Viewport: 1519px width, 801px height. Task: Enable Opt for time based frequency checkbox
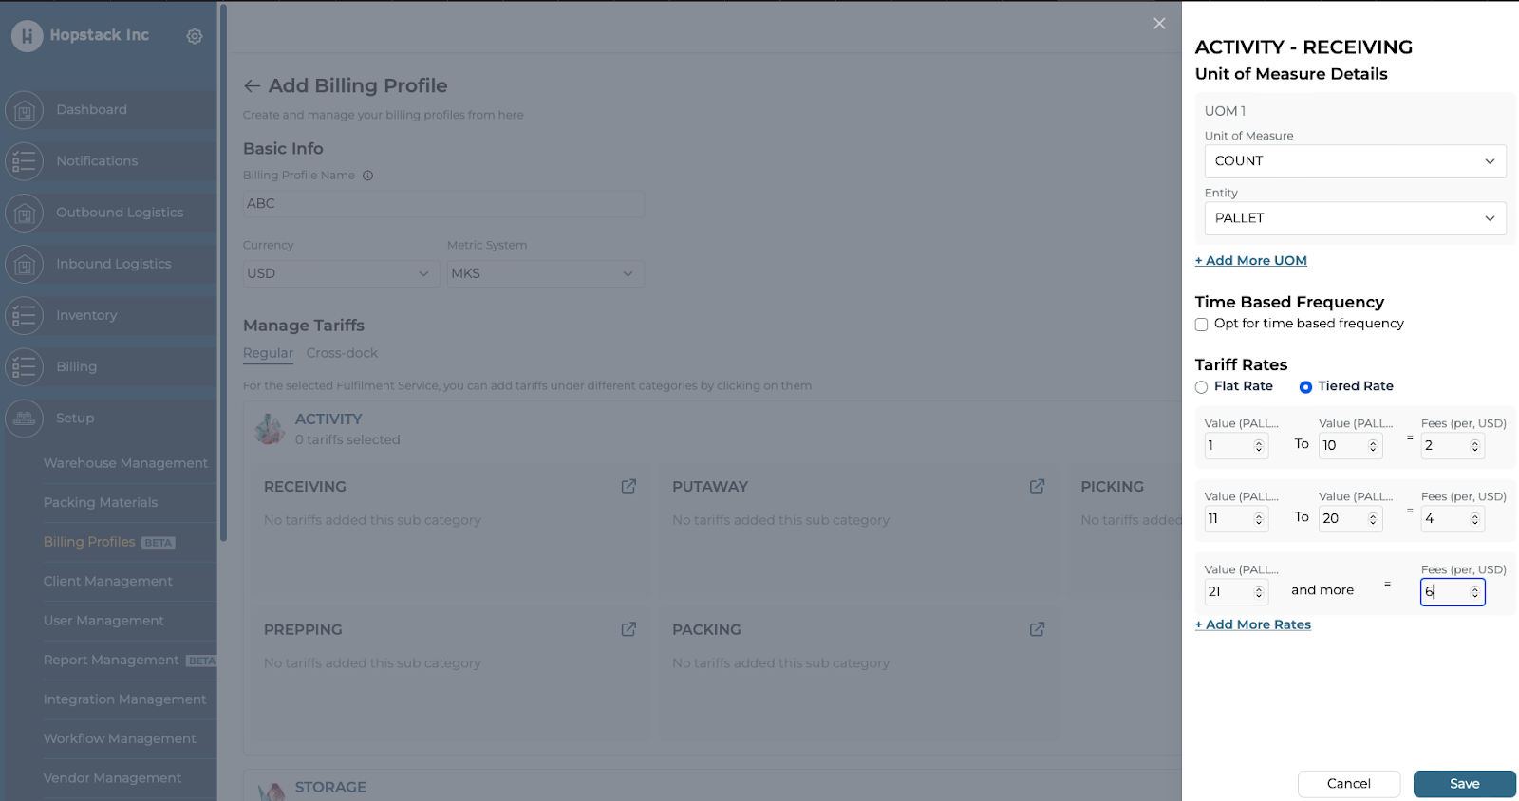pyautogui.click(x=1202, y=325)
